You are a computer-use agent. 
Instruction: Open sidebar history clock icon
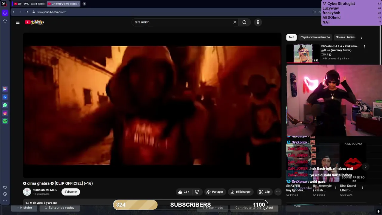point(5,194)
